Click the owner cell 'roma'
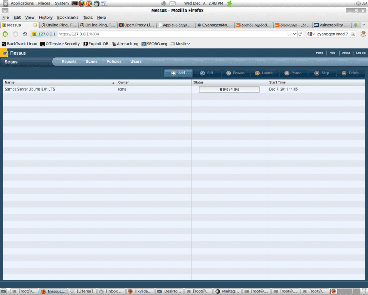The height and width of the screenshot is (295, 368). coord(122,90)
